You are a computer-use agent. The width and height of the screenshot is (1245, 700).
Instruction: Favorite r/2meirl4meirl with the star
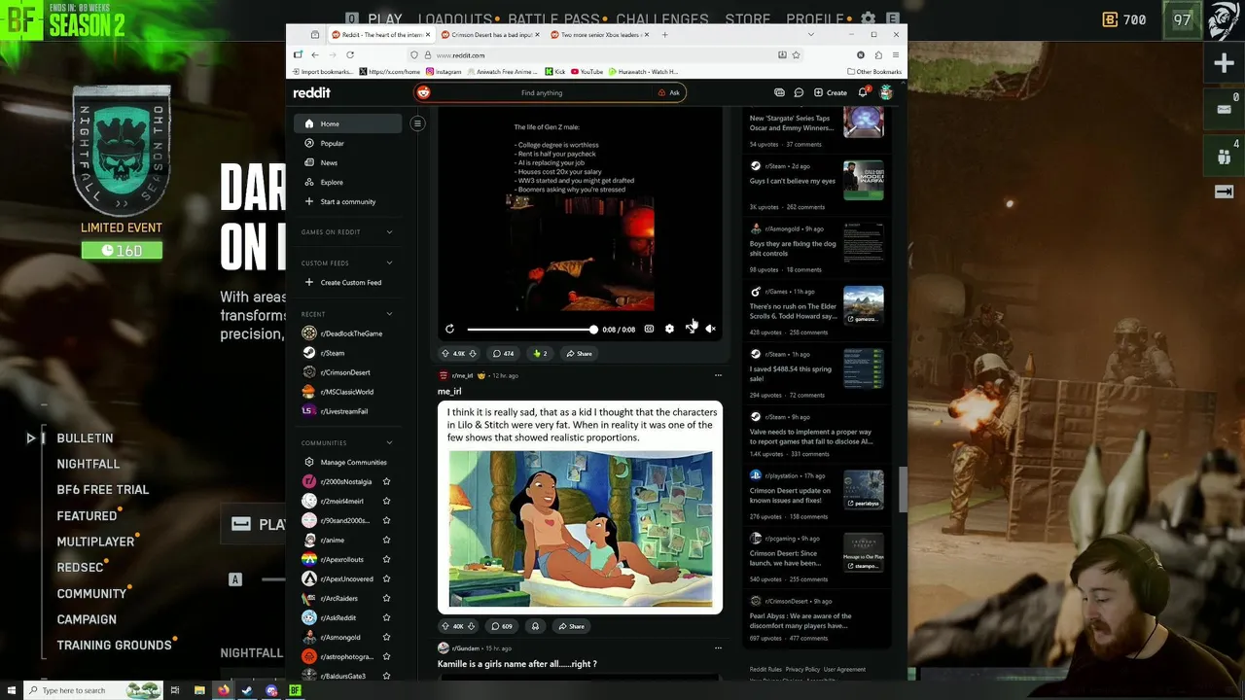point(386,501)
